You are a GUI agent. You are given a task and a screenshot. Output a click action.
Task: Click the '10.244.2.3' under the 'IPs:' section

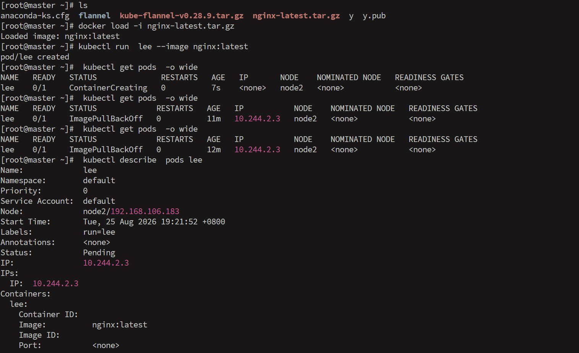click(55, 284)
